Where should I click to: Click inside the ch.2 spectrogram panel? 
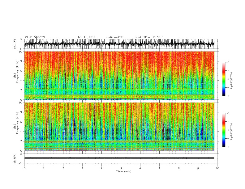119,127
